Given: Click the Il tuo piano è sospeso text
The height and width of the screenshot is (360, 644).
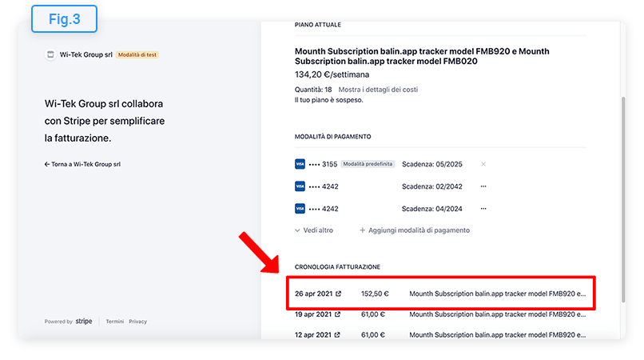Looking at the screenshot, I should (x=328, y=100).
